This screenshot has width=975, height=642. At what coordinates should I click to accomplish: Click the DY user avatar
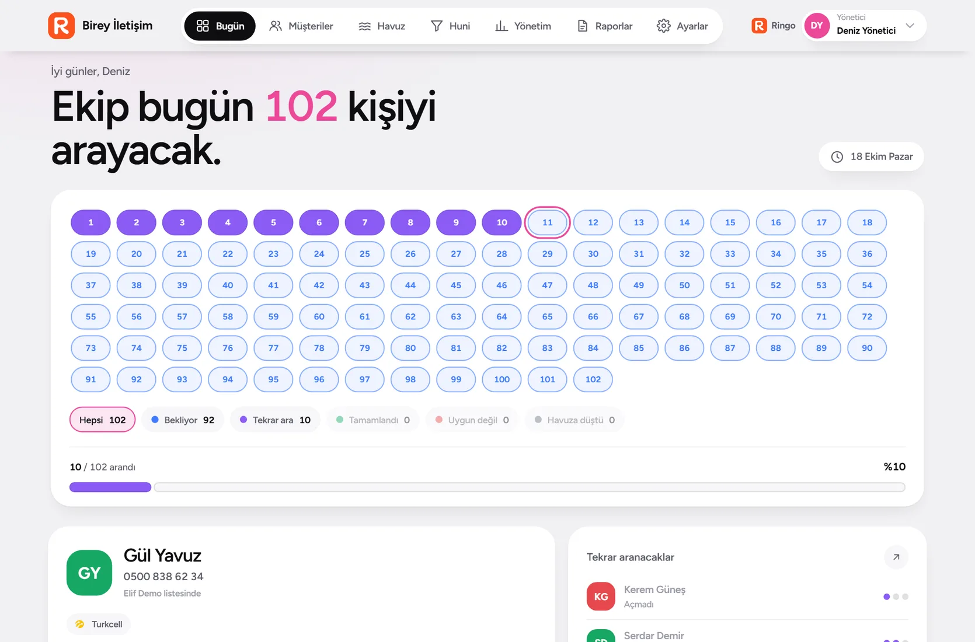817,26
